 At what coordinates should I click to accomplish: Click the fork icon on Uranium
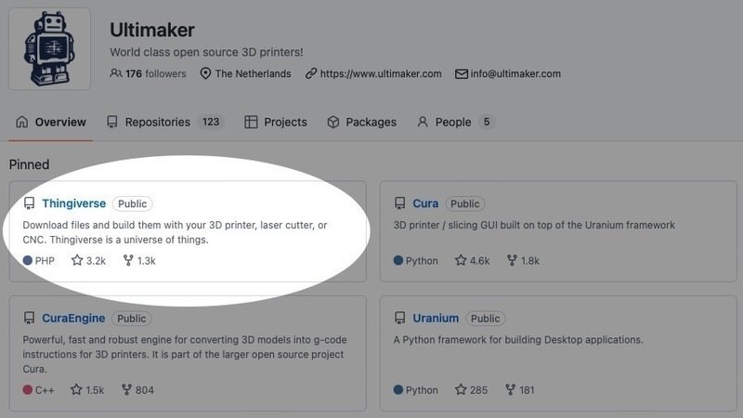click(510, 390)
